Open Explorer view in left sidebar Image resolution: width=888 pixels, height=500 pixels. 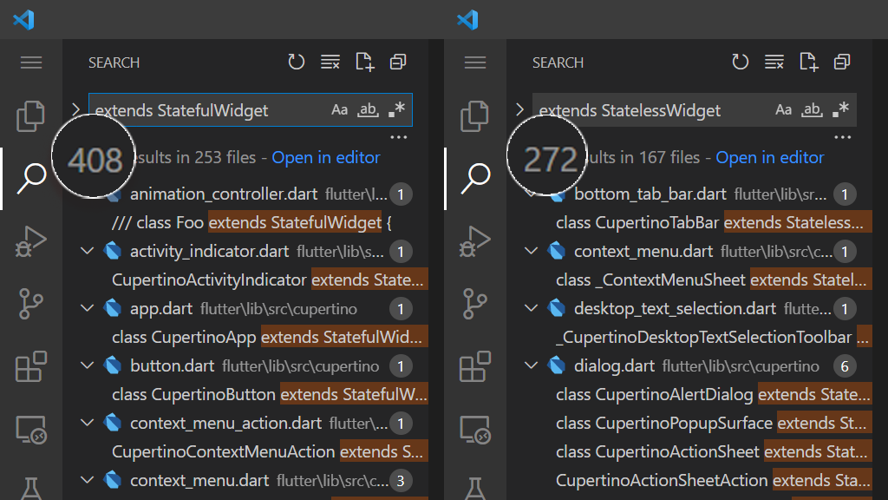(30, 116)
